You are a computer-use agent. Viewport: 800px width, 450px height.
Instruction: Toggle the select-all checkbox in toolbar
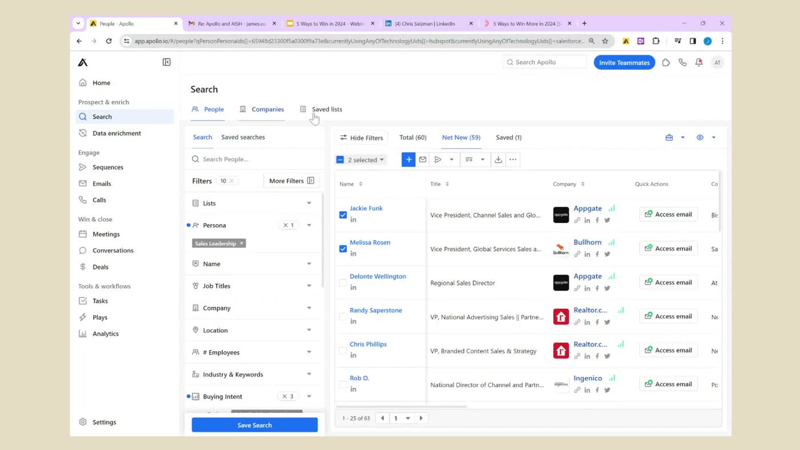click(340, 160)
